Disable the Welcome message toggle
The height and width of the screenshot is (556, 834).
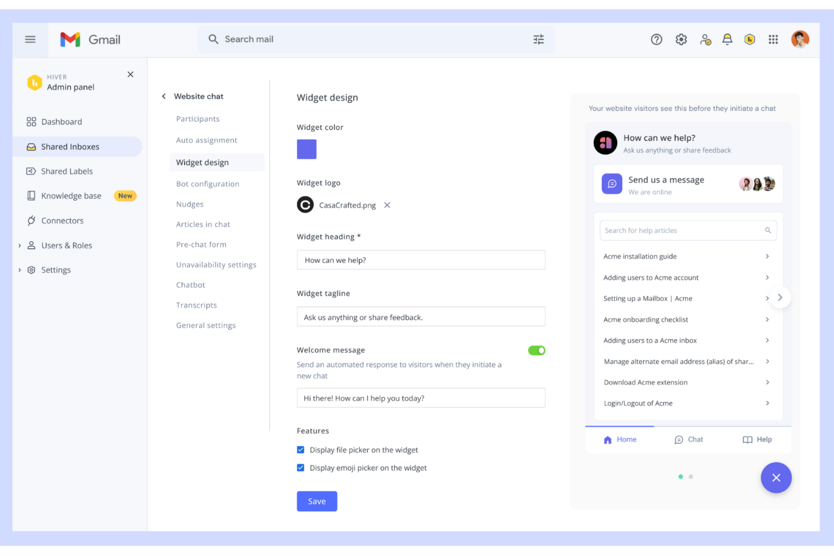(536, 350)
